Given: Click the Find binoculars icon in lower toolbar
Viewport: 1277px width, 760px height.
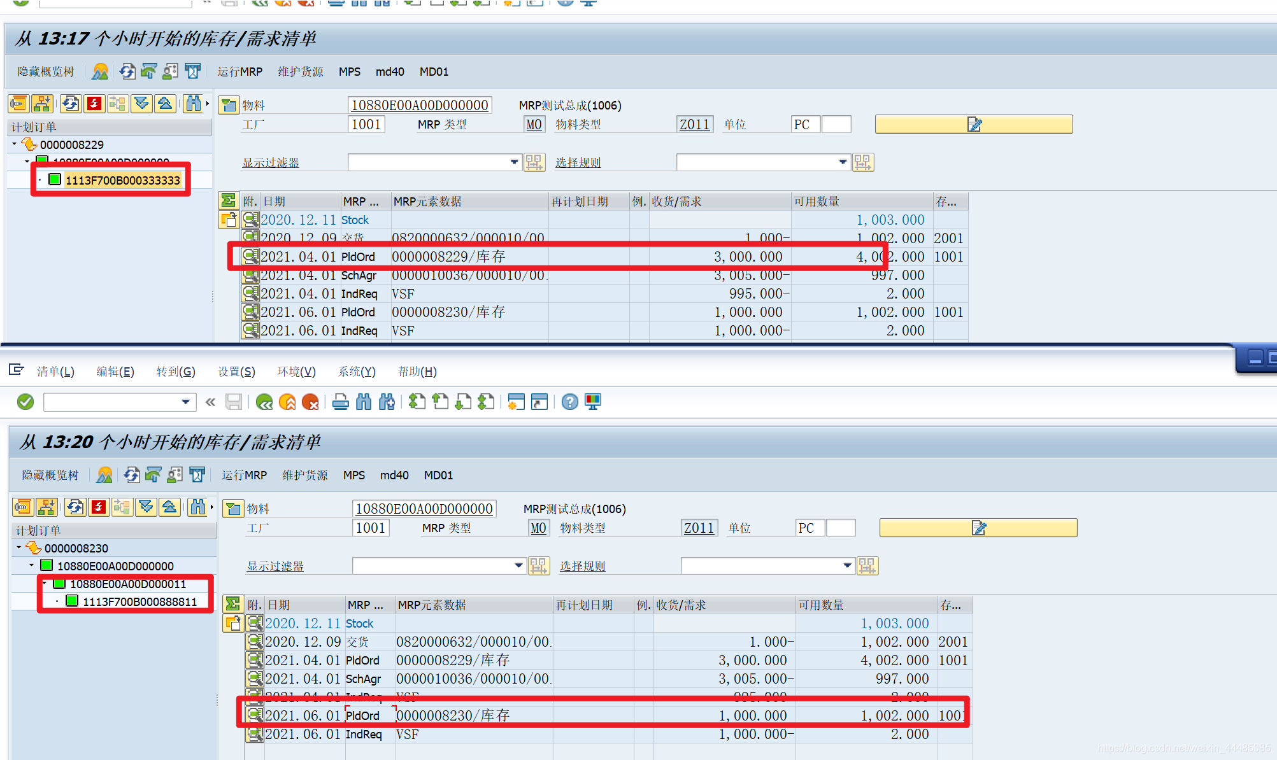Looking at the screenshot, I should (364, 402).
